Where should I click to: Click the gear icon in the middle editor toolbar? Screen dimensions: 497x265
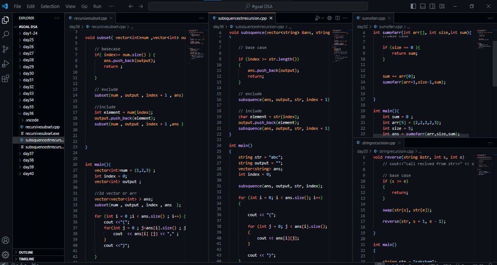pyautogui.click(x=330, y=18)
